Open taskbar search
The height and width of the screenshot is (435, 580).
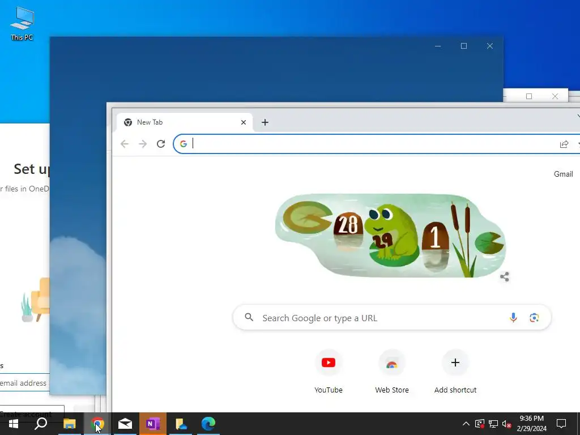(41, 424)
